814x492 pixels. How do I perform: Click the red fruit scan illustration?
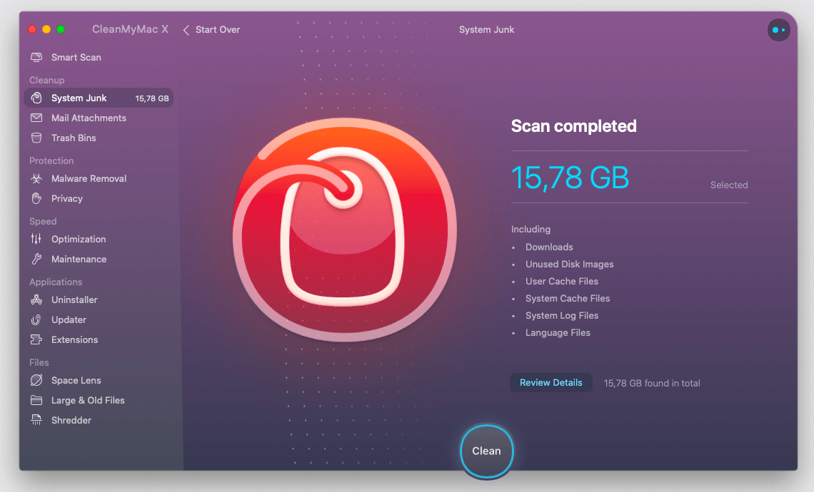(x=345, y=230)
